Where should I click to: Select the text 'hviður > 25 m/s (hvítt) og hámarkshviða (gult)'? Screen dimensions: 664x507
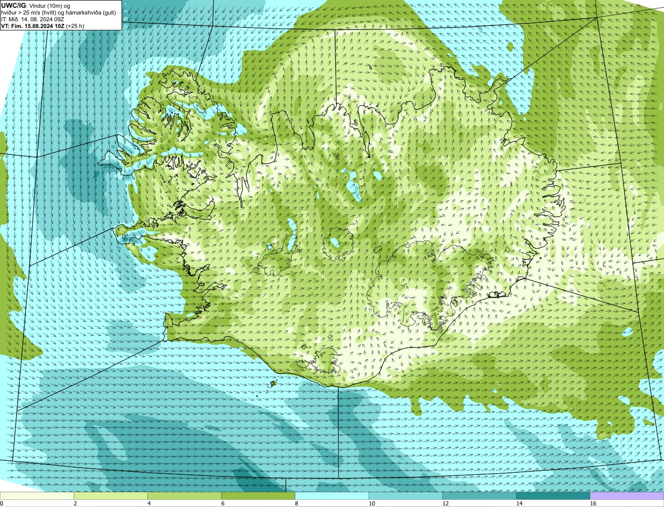coord(59,12)
